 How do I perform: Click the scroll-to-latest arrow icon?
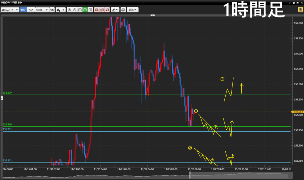click(90, 10)
